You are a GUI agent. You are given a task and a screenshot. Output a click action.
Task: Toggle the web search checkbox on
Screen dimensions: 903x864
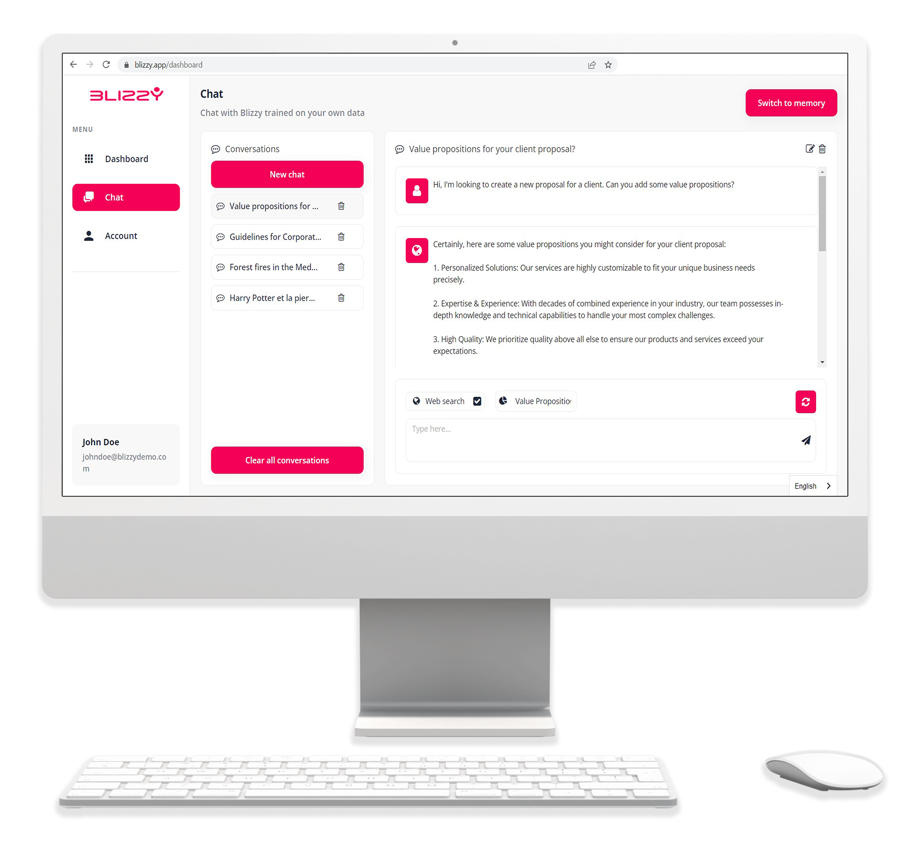(476, 400)
